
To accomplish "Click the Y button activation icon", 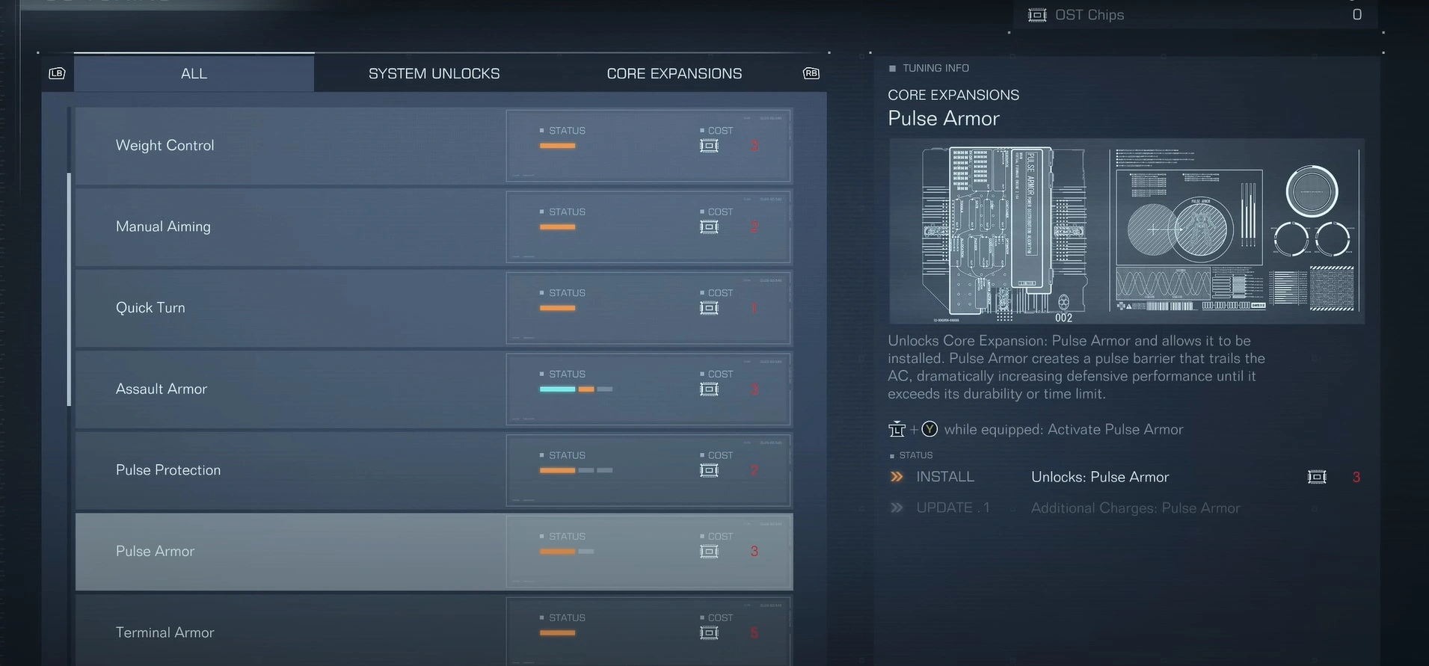I will click(929, 429).
